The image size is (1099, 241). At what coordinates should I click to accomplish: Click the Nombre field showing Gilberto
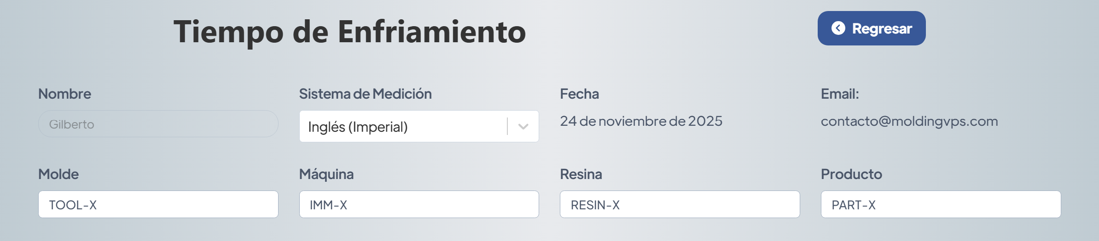tap(158, 124)
